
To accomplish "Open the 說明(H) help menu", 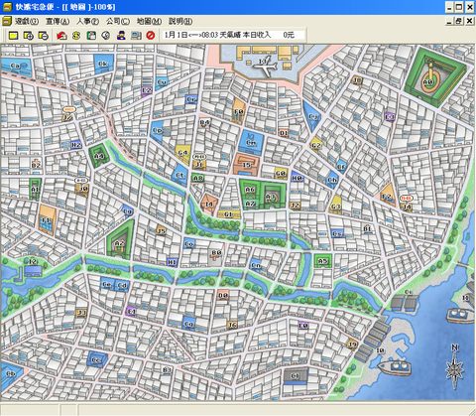I will pyautogui.click(x=180, y=21).
